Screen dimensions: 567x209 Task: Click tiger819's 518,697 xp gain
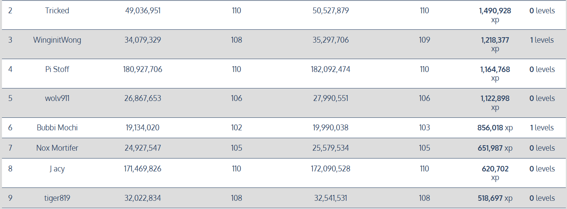[x=495, y=198]
